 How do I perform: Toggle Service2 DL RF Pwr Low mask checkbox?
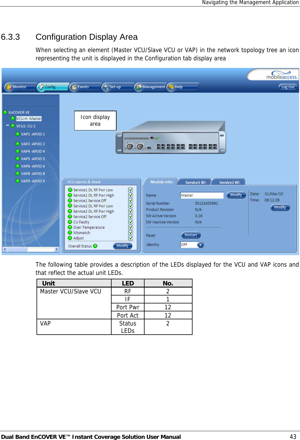pyautogui.click(x=130, y=206)
